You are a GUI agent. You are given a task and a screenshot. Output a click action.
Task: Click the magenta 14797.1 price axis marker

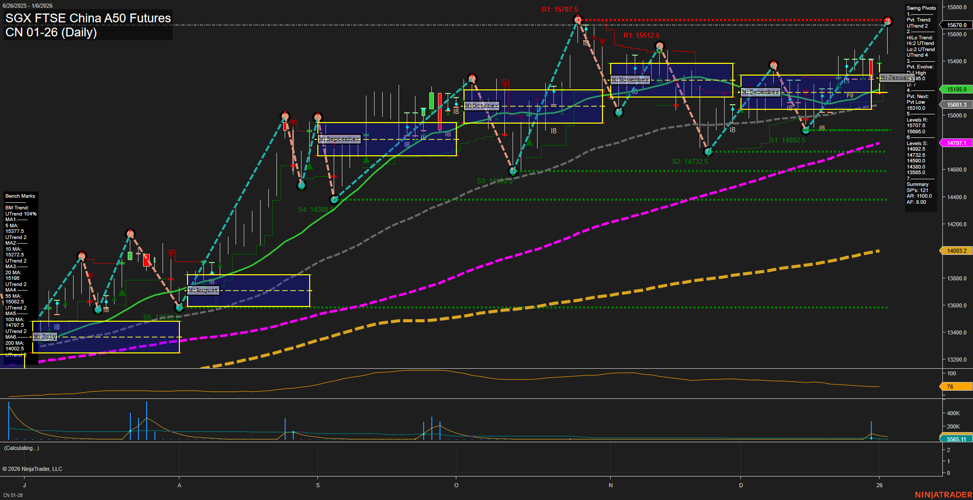click(x=956, y=144)
